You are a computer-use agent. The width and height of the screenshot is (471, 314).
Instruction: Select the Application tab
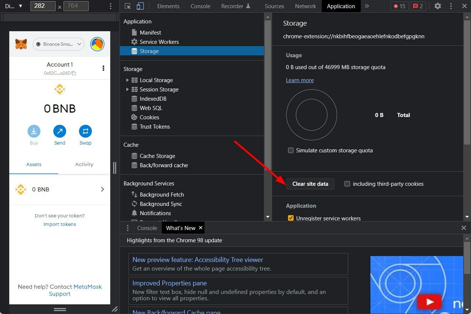(341, 6)
